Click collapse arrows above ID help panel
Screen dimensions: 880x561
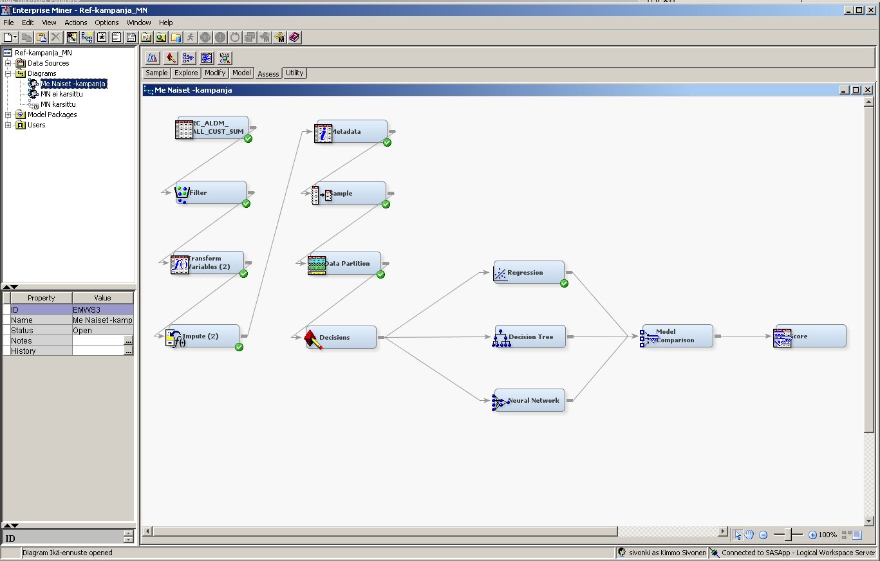click(x=12, y=526)
